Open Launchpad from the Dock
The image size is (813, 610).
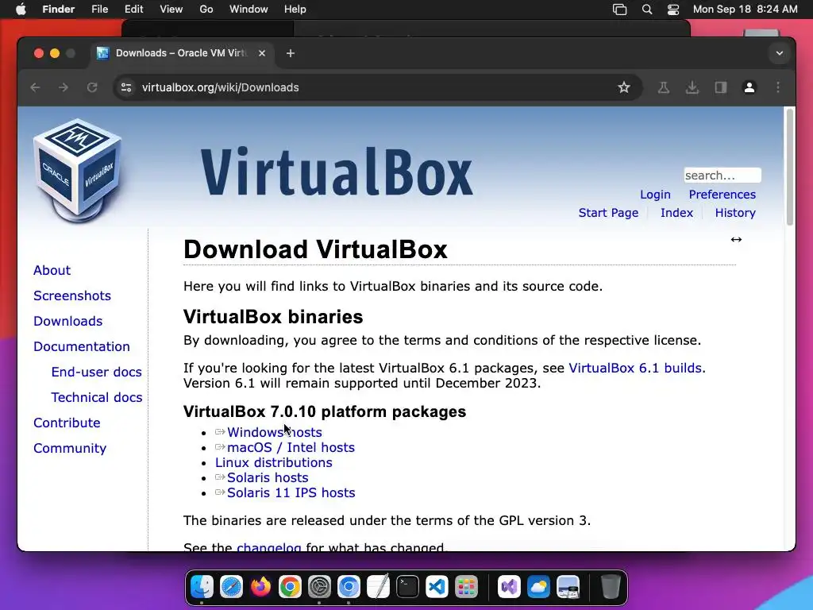466,587
